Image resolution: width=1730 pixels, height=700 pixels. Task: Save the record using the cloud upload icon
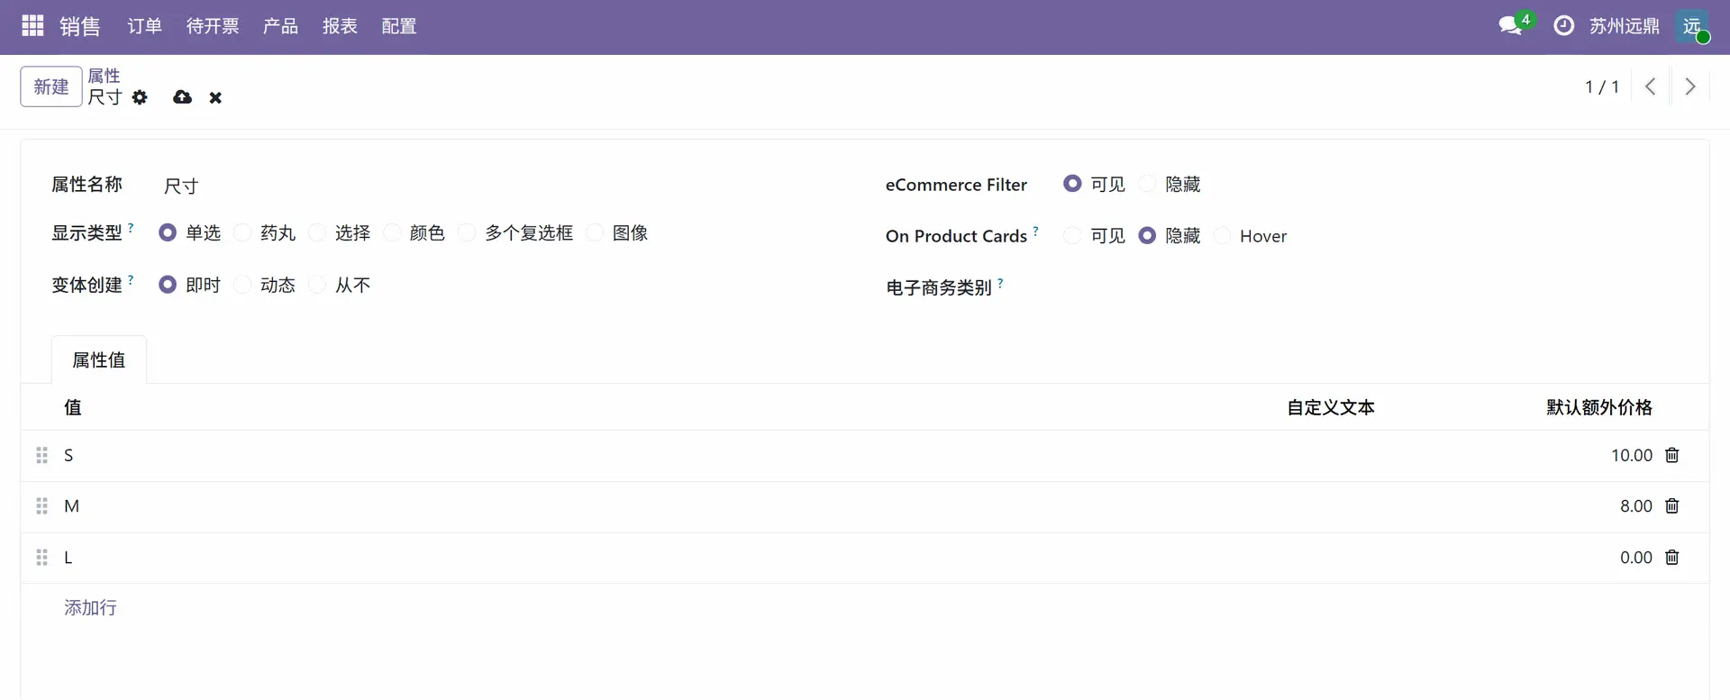pyautogui.click(x=182, y=97)
